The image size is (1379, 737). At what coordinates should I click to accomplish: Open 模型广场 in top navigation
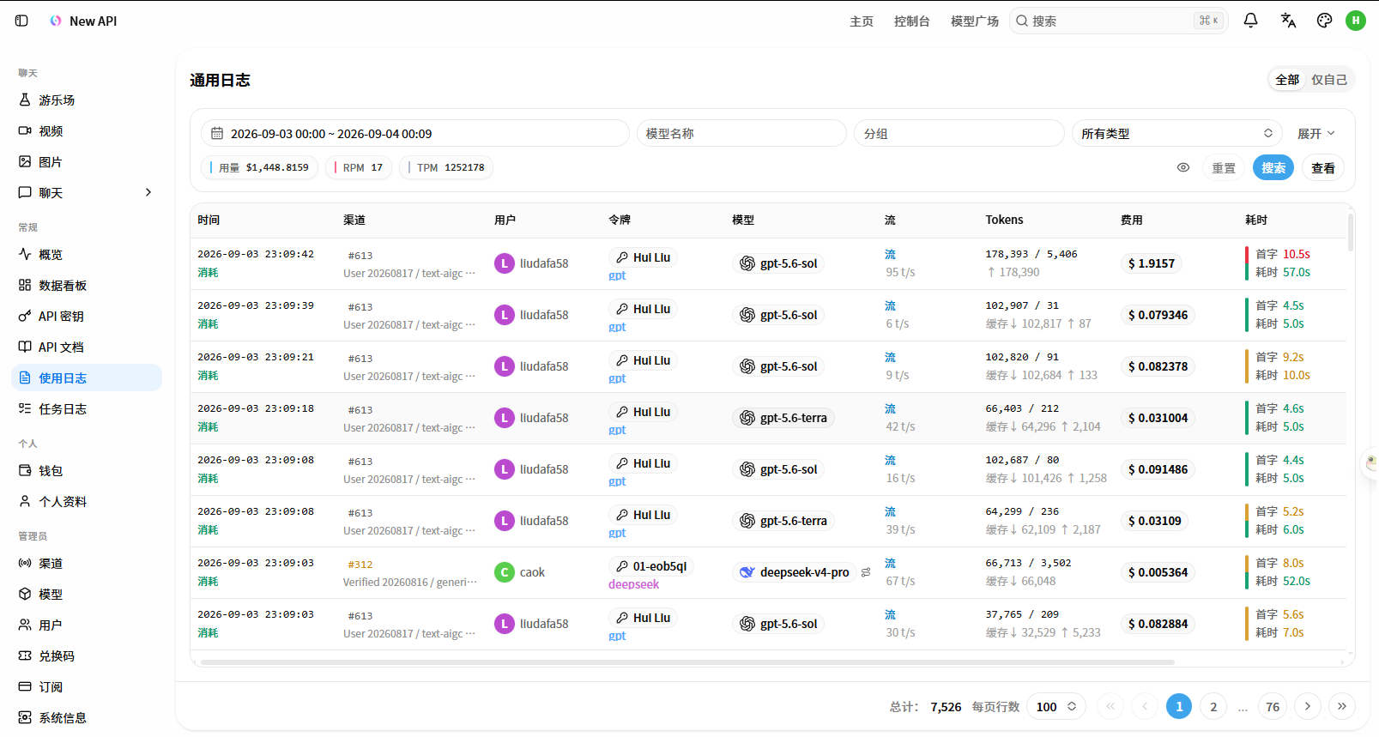(975, 21)
